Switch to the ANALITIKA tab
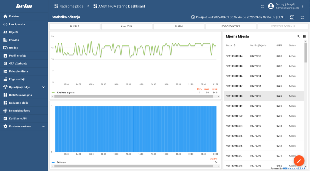The width and height of the screenshot is (310, 171). (x=127, y=27)
